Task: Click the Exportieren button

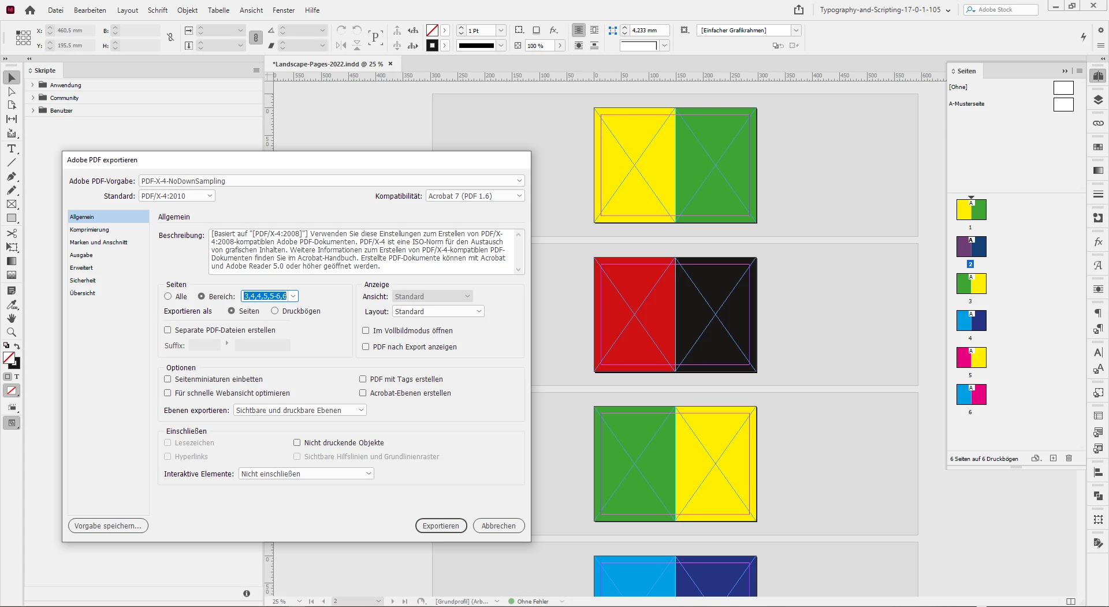Action: click(x=441, y=526)
